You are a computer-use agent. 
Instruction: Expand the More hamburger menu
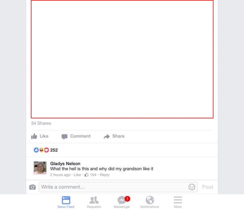[178, 202]
